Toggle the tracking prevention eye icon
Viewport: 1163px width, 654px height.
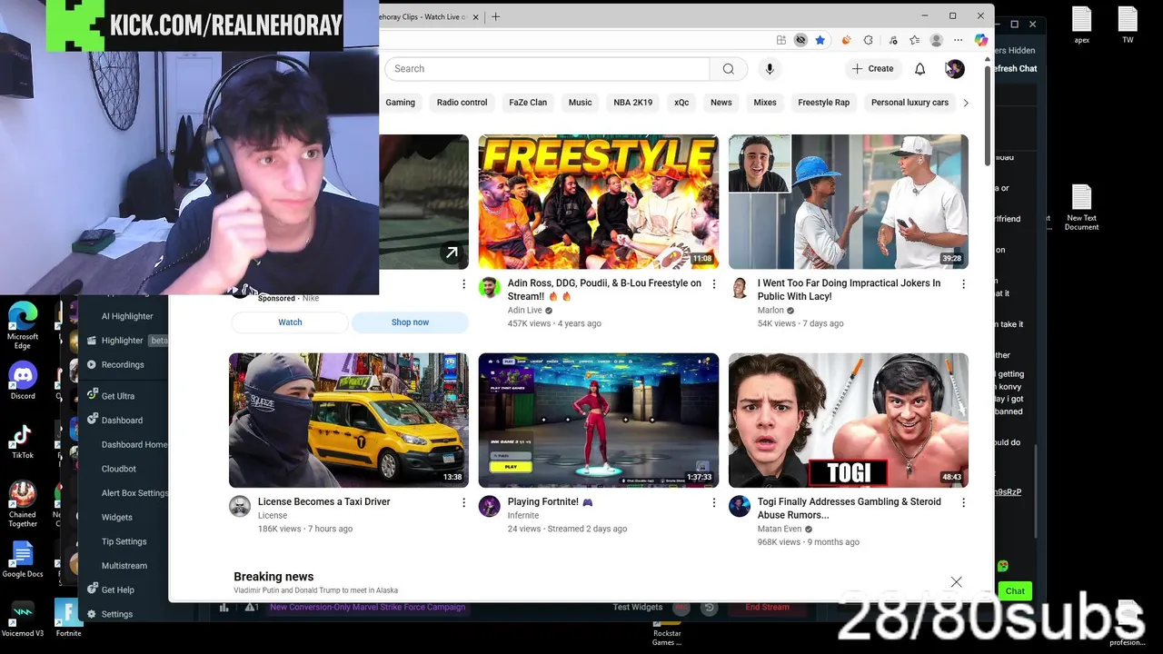click(x=800, y=40)
